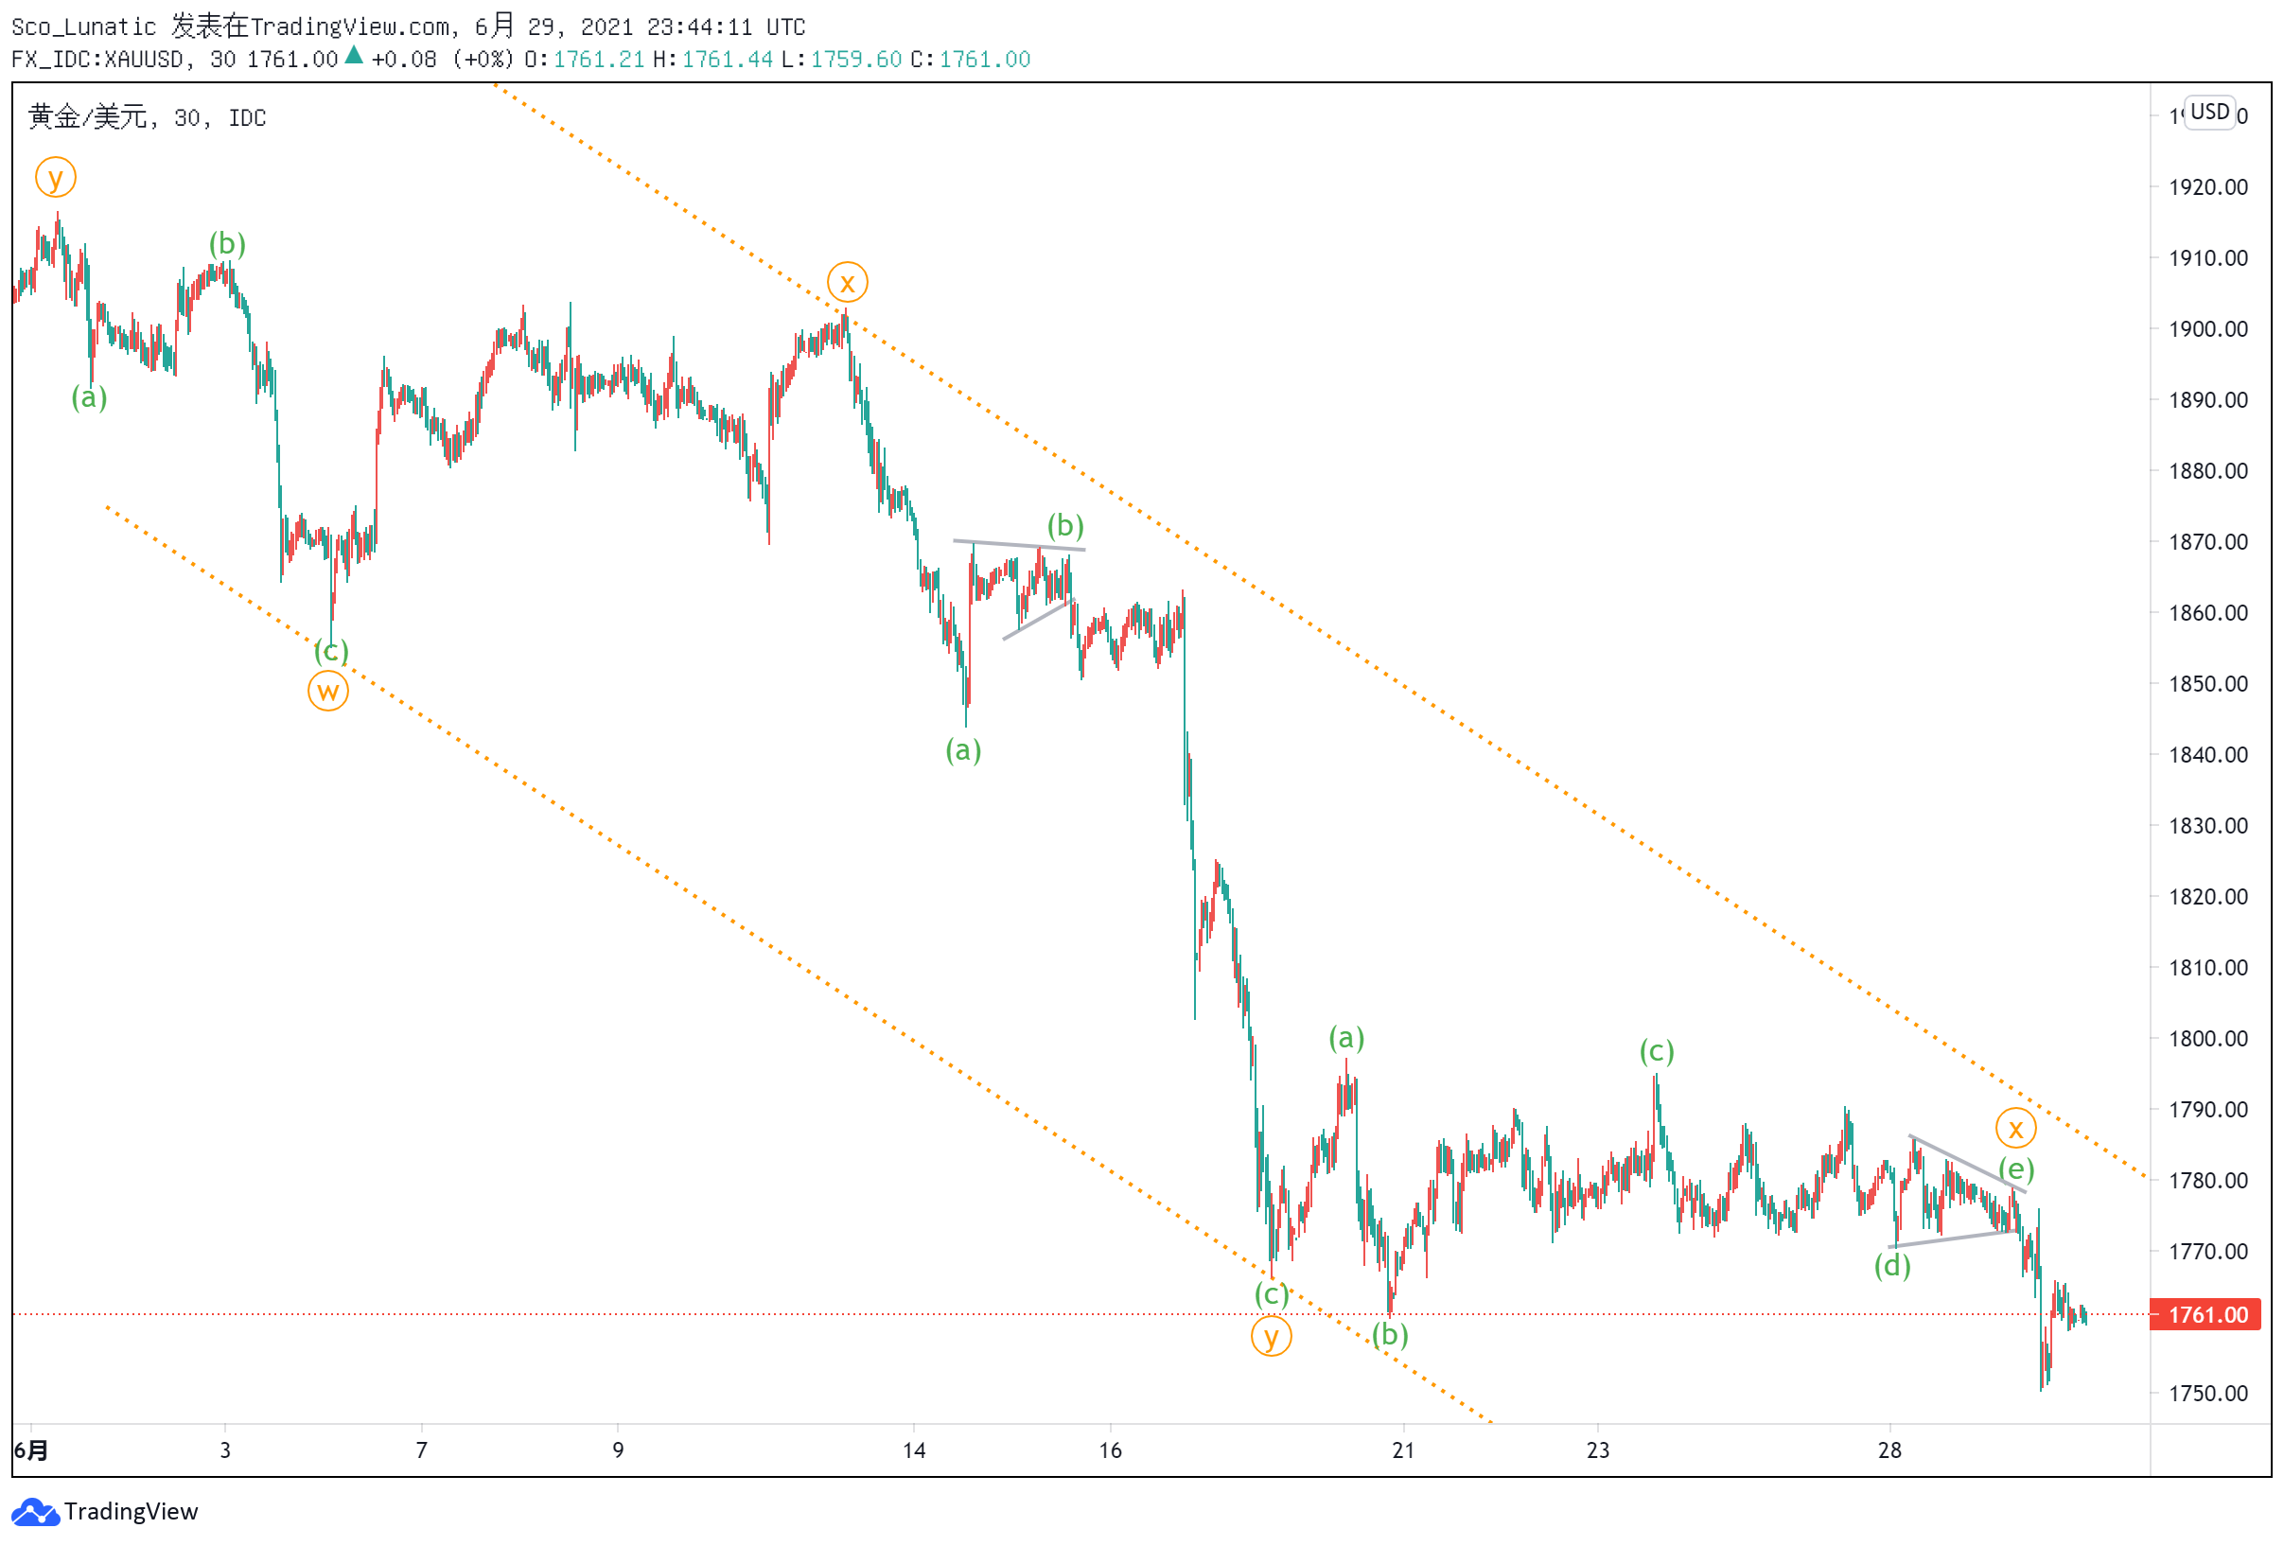Select the date label 14 on time axis
The image size is (2284, 1546).
point(914,1450)
